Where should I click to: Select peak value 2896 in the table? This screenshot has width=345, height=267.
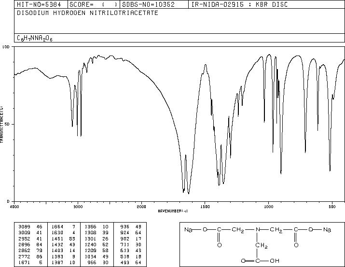click(x=24, y=244)
